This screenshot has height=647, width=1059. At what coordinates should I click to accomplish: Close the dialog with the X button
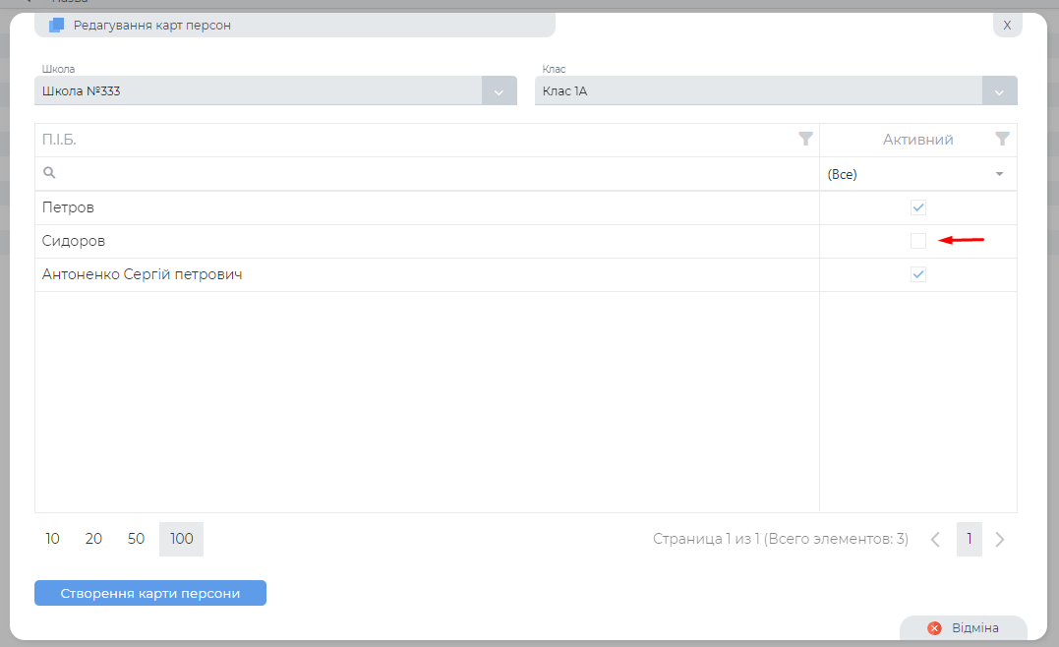point(1007,25)
